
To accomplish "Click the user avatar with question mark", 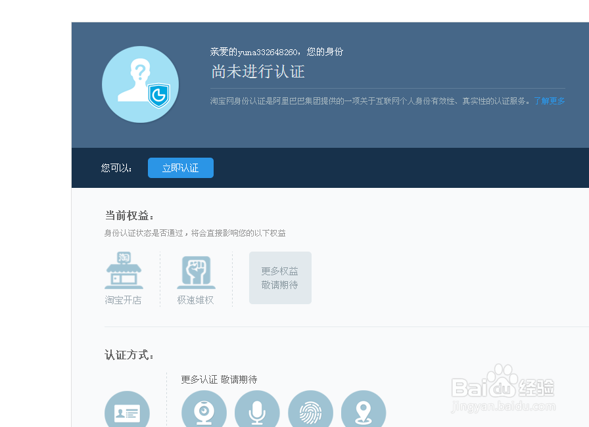I will pyautogui.click(x=141, y=85).
